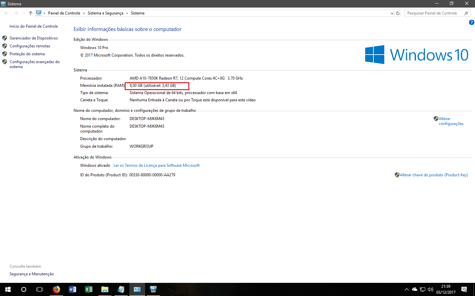The image size is (475, 296).
Task: Click shield icon next to Alterar configurações
Action: coord(436,119)
